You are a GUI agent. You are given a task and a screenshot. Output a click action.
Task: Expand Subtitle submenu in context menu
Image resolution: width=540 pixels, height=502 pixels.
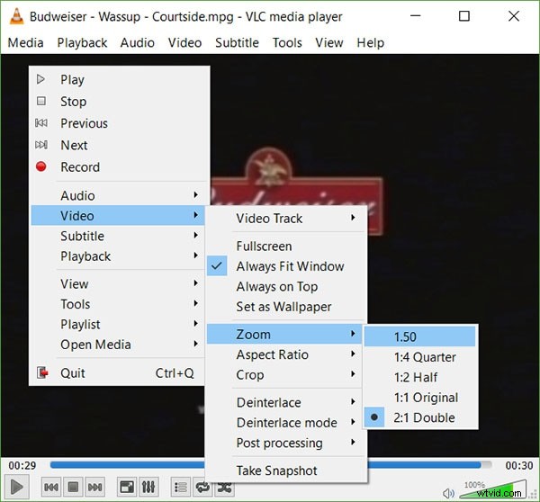pos(118,236)
